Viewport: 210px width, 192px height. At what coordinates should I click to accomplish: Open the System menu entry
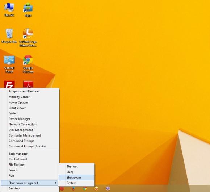(x=30, y=113)
